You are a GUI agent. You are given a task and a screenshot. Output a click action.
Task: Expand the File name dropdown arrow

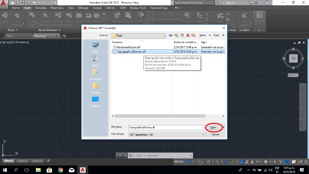point(204,128)
